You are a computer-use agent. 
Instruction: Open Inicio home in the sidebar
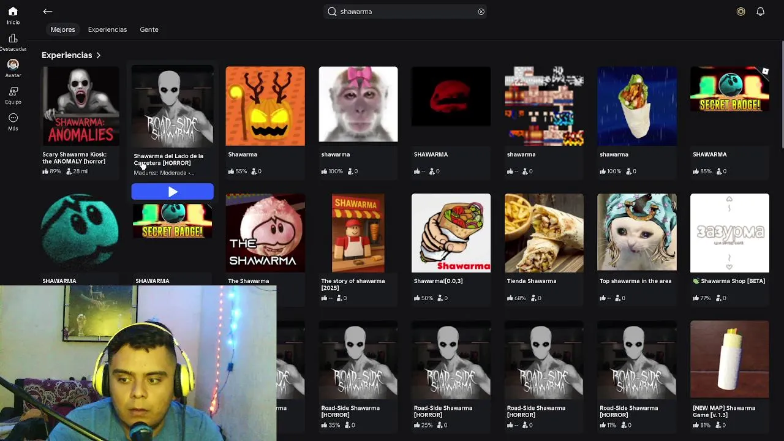(x=13, y=16)
